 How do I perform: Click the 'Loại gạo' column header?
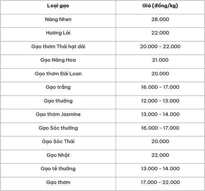(x=58, y=6)
